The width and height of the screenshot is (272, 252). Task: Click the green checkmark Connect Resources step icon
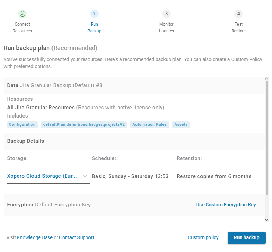(22, 14)
